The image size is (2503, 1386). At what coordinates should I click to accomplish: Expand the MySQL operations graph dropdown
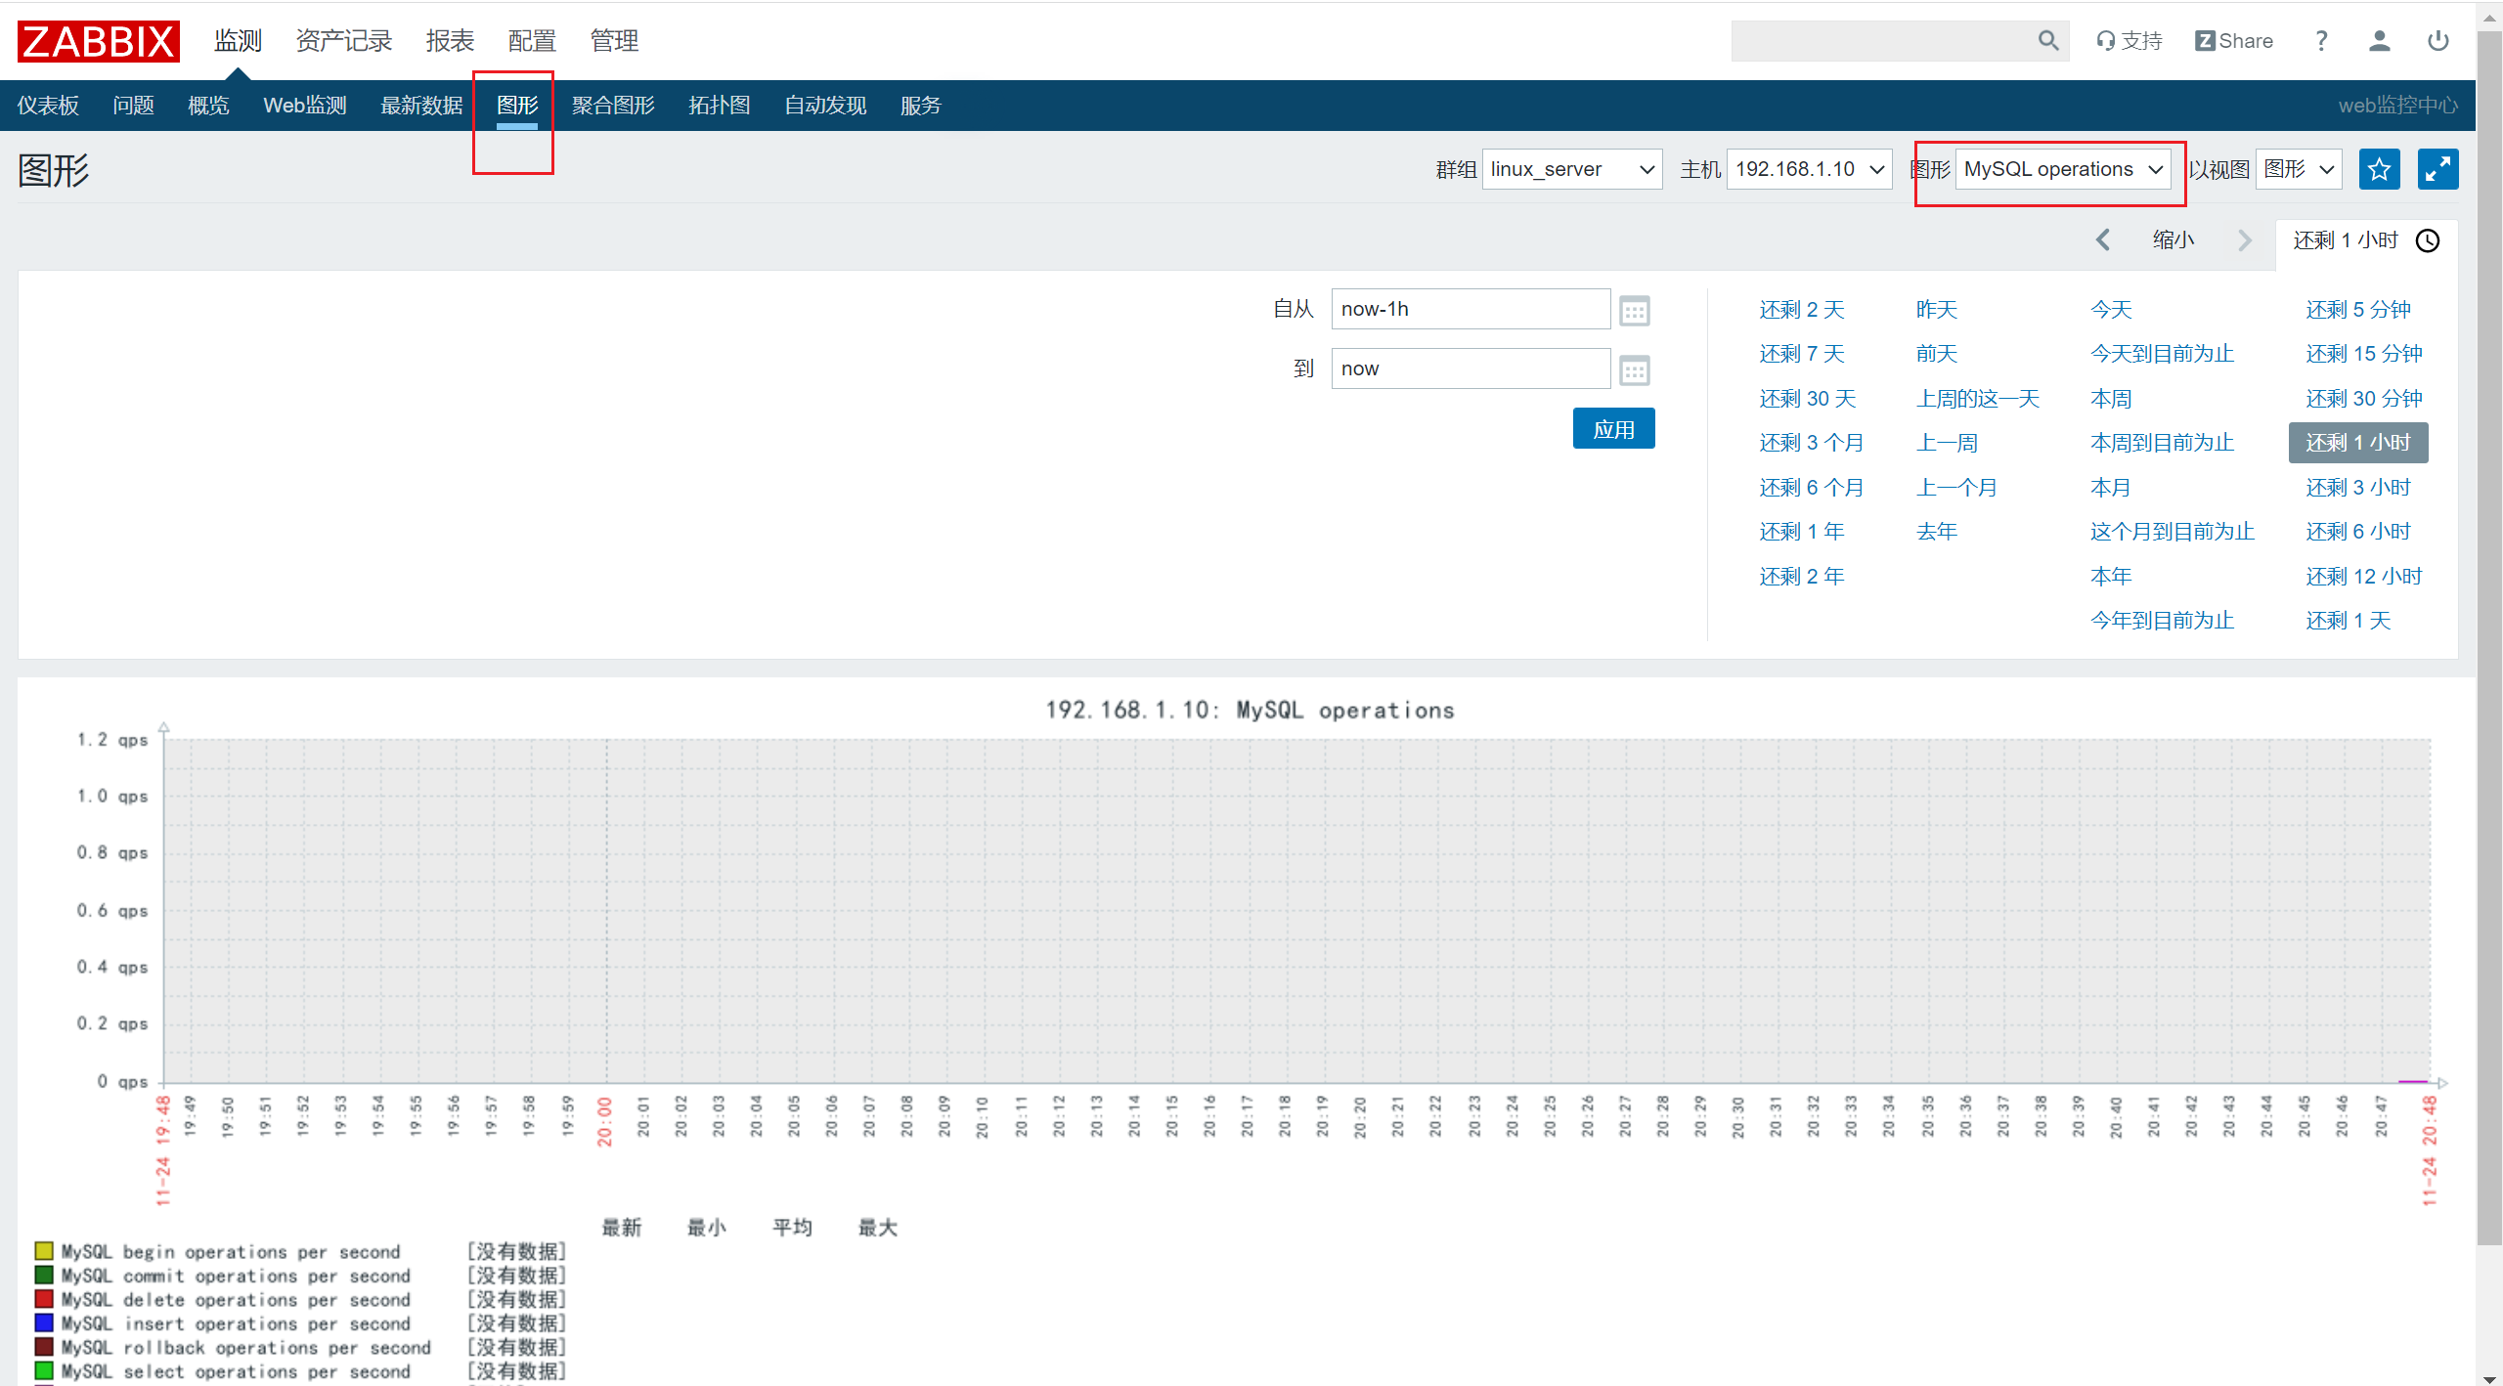pos(2063,169)
